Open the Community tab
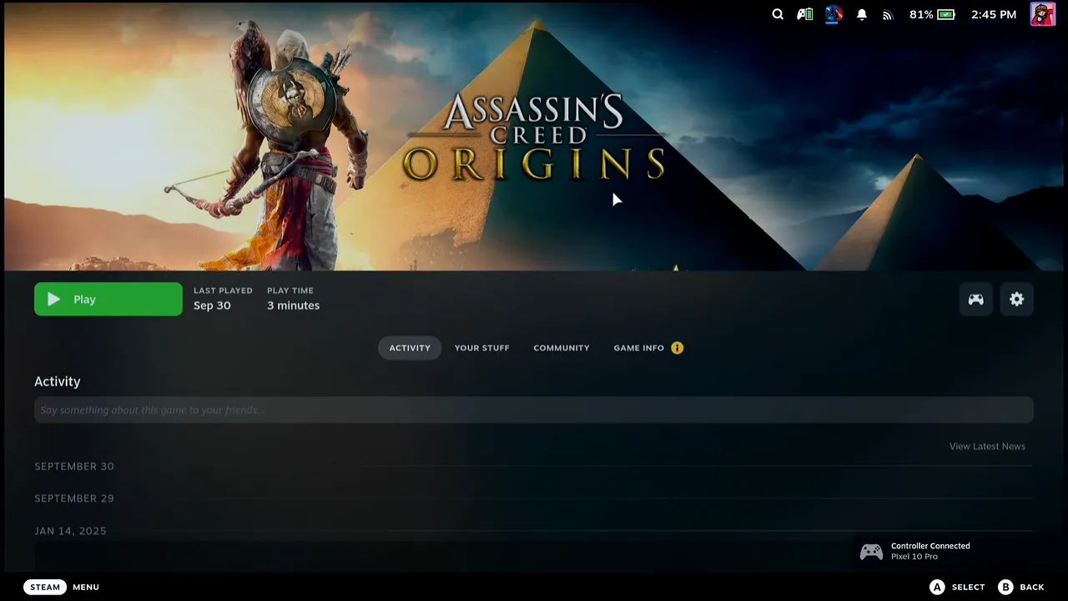This screenshot has height=601, width=1068. pyautogui.click(x=562, y=347)
